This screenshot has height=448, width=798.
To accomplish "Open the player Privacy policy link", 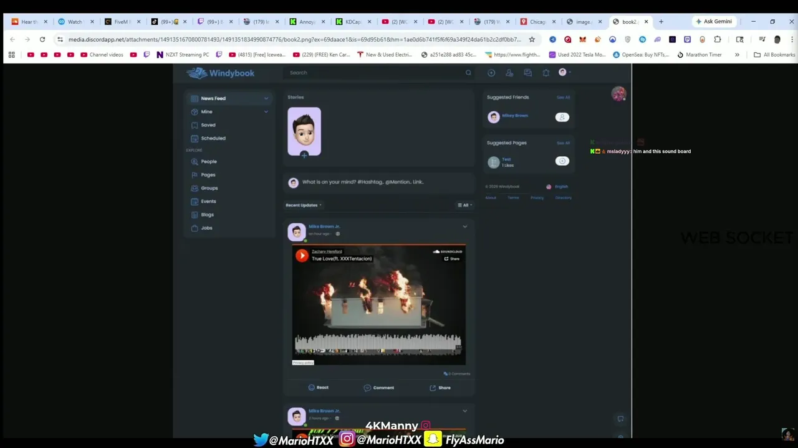I will click(x=303, y=362).
